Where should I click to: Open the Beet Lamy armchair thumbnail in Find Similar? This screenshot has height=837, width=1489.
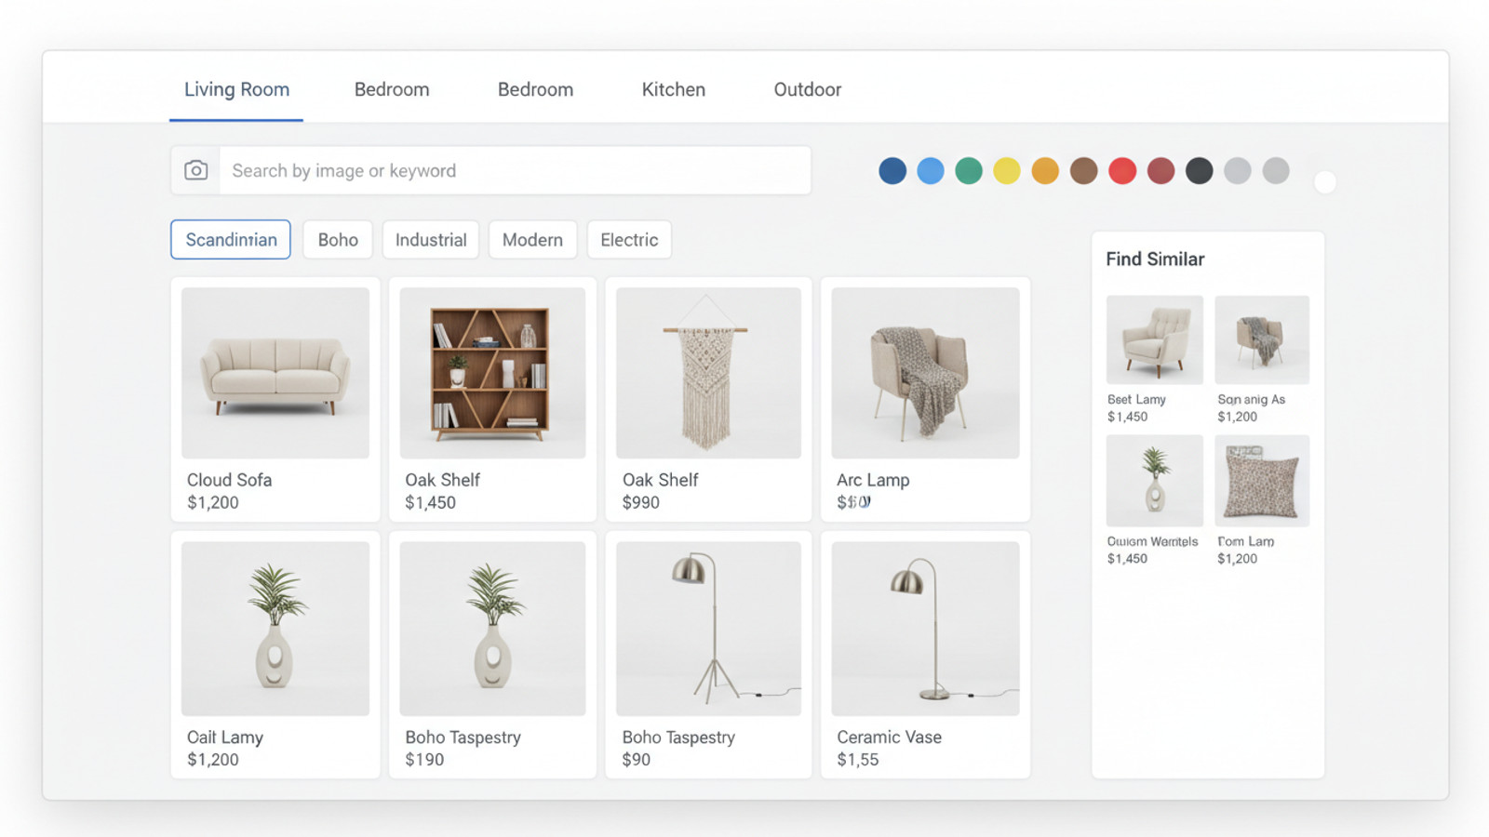point(1155,339)
